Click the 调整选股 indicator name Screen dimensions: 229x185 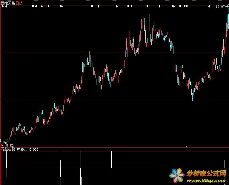pos(8,149)
